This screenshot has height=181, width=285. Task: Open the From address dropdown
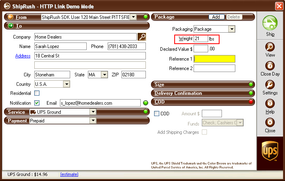tap(134, 17)
